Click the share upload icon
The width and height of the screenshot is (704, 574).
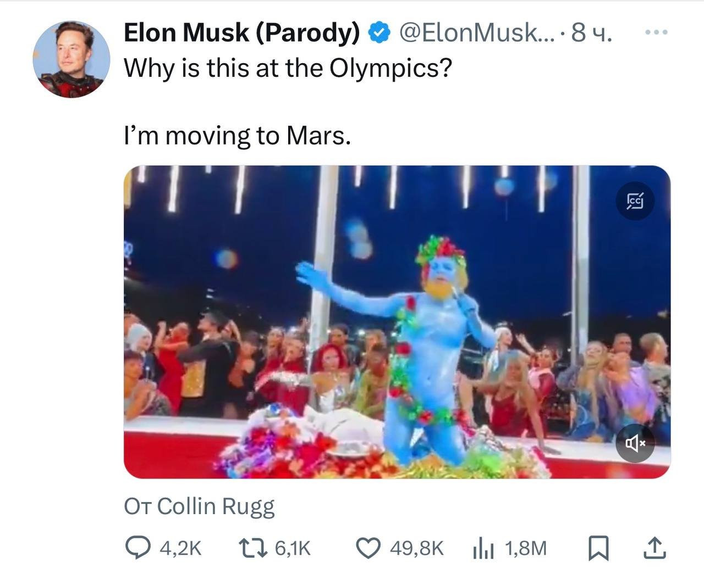coord(654,548)
